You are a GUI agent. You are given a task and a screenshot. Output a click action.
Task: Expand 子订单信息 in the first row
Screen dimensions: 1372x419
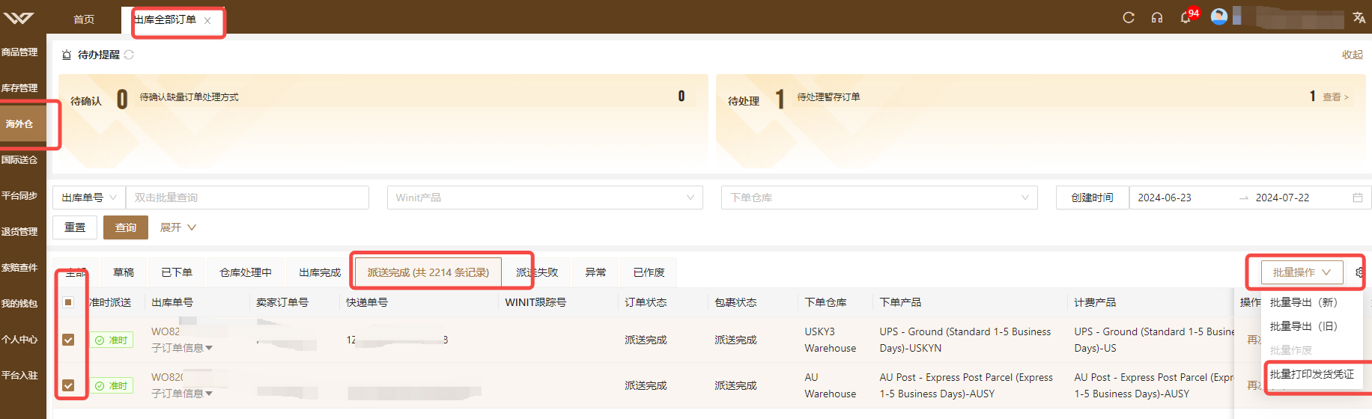click(x=182, y=348)
